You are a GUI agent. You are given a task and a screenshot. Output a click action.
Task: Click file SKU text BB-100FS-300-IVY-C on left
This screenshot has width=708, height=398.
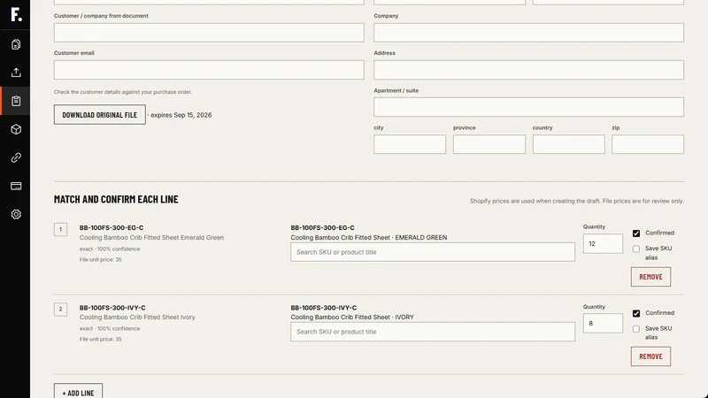tap(112, 308)
